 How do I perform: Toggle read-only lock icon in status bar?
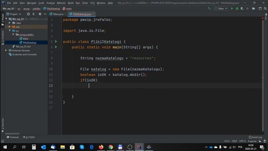260,141
